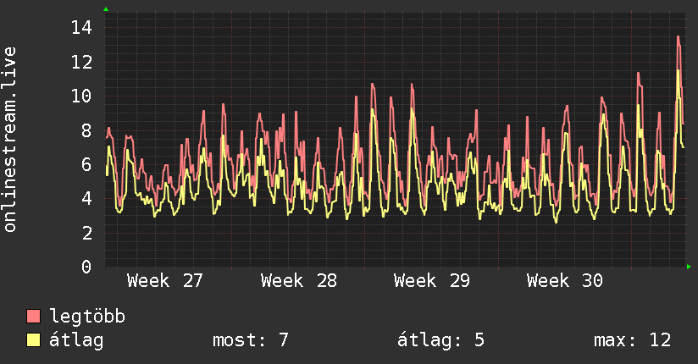
Task: Click the highest red peak at far right
Action: [679, 37]
